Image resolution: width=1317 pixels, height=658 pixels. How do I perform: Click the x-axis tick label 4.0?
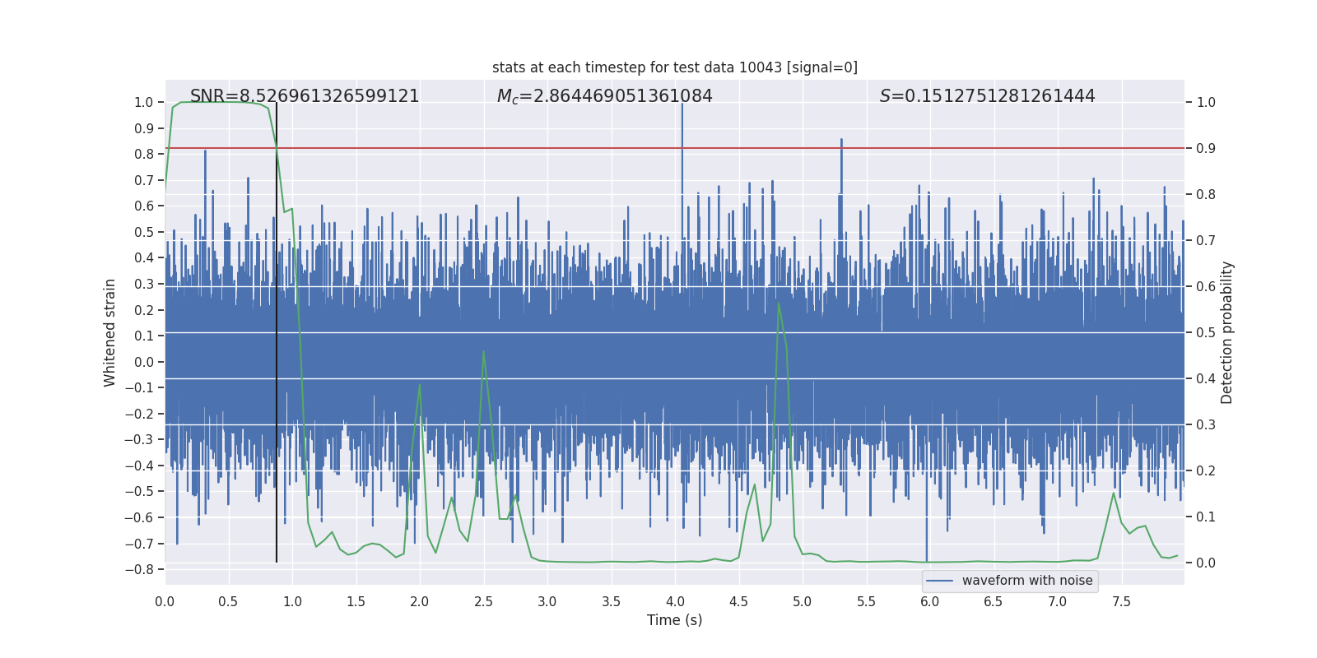(674, 602)
